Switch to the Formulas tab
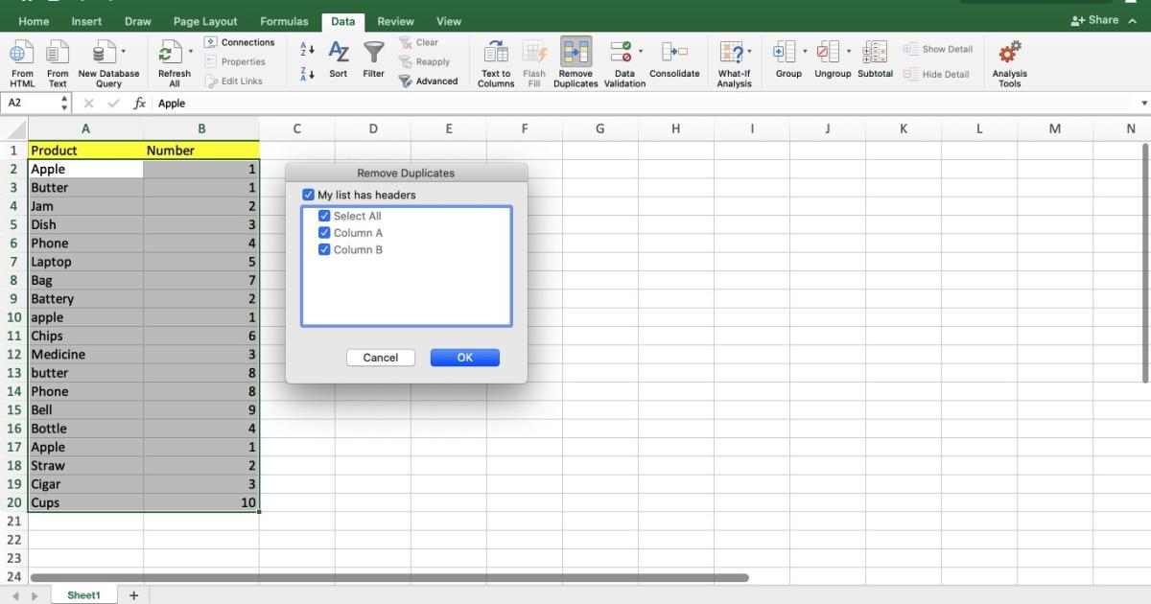Viewport: 1151px width, 604px height. point(285,21)
